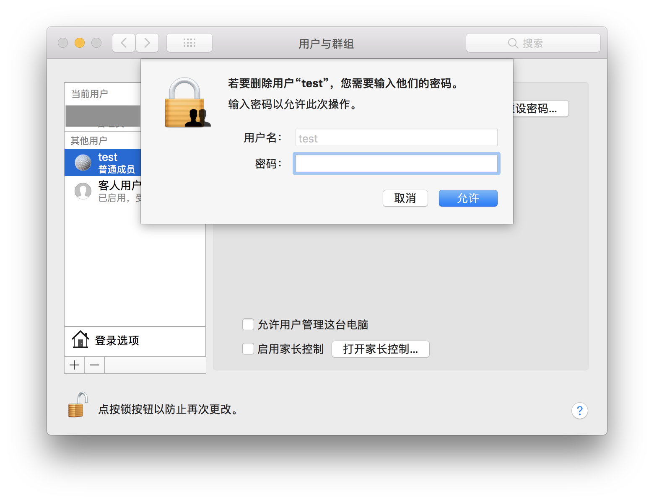Image resolution: width=654 pixels, height=502 pixels.
Task: Click the forward navigation arrow
Action: coord(147,43)
